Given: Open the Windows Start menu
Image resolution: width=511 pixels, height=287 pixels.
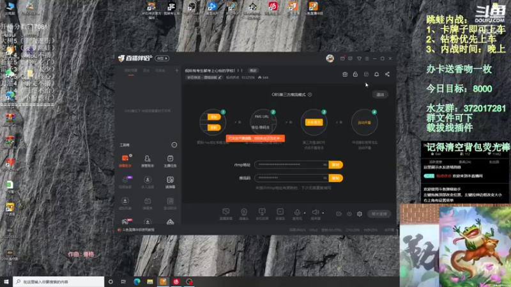Looking at the screenshot, I should click(x=6, y=281).
